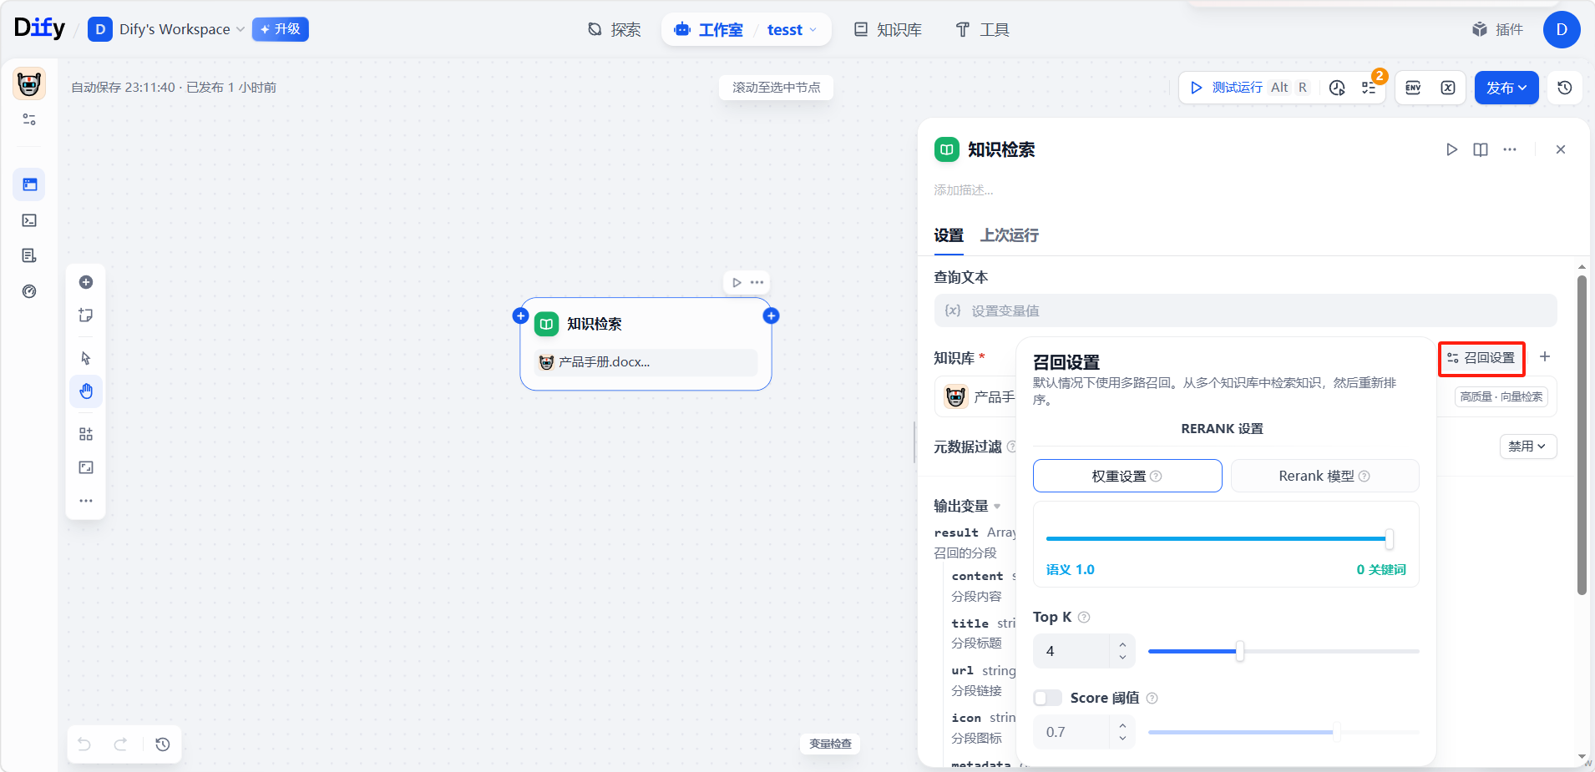This screenshot has height=772, width=1595.
Task: Add a note with the sticky-note tool
Action: 86,315
